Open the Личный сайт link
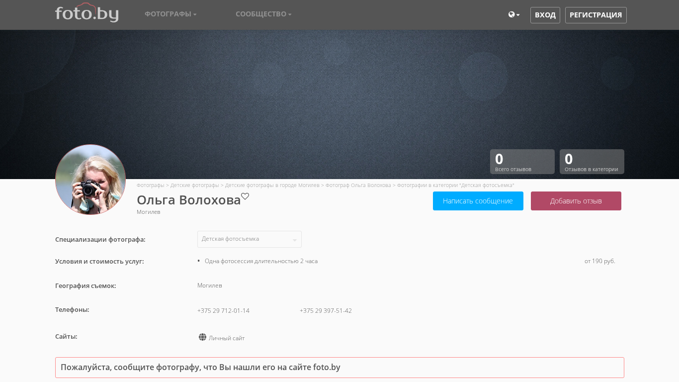 point(227,338)
